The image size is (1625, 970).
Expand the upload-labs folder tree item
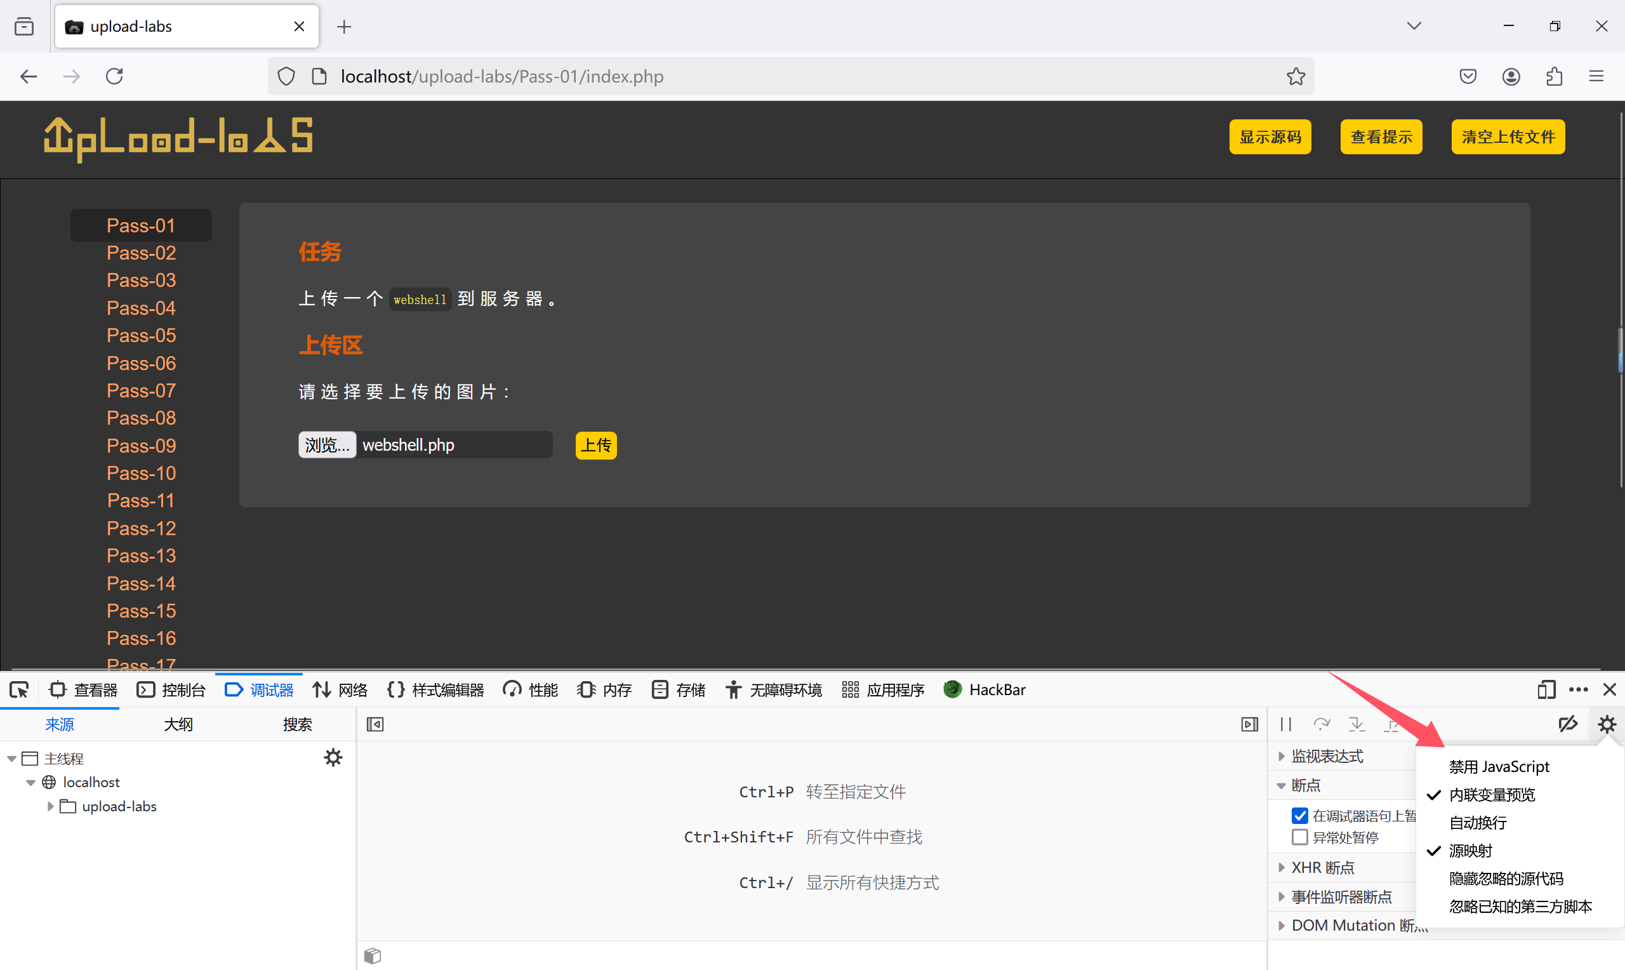tap(50, 806)
